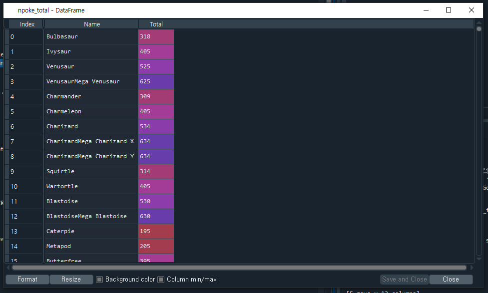Click the Resize button
Image resolution: width=488 pixels, height=293 pixels.
coord(71,280)
